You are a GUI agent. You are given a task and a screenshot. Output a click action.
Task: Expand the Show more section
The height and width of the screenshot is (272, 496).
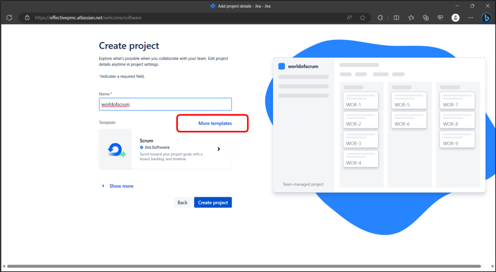tap(117, 186)
